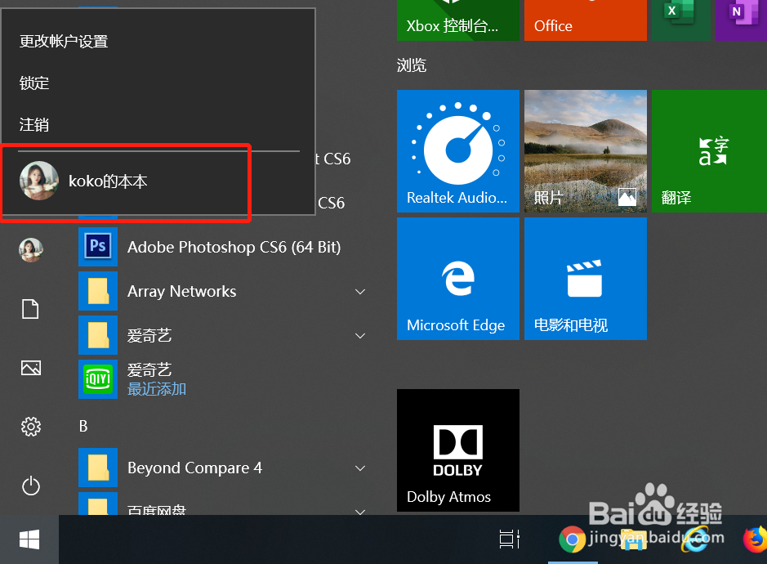Expand the 爱奇艺 folder chevron
This screenshot has height=564, width=767.
[360, 336]
